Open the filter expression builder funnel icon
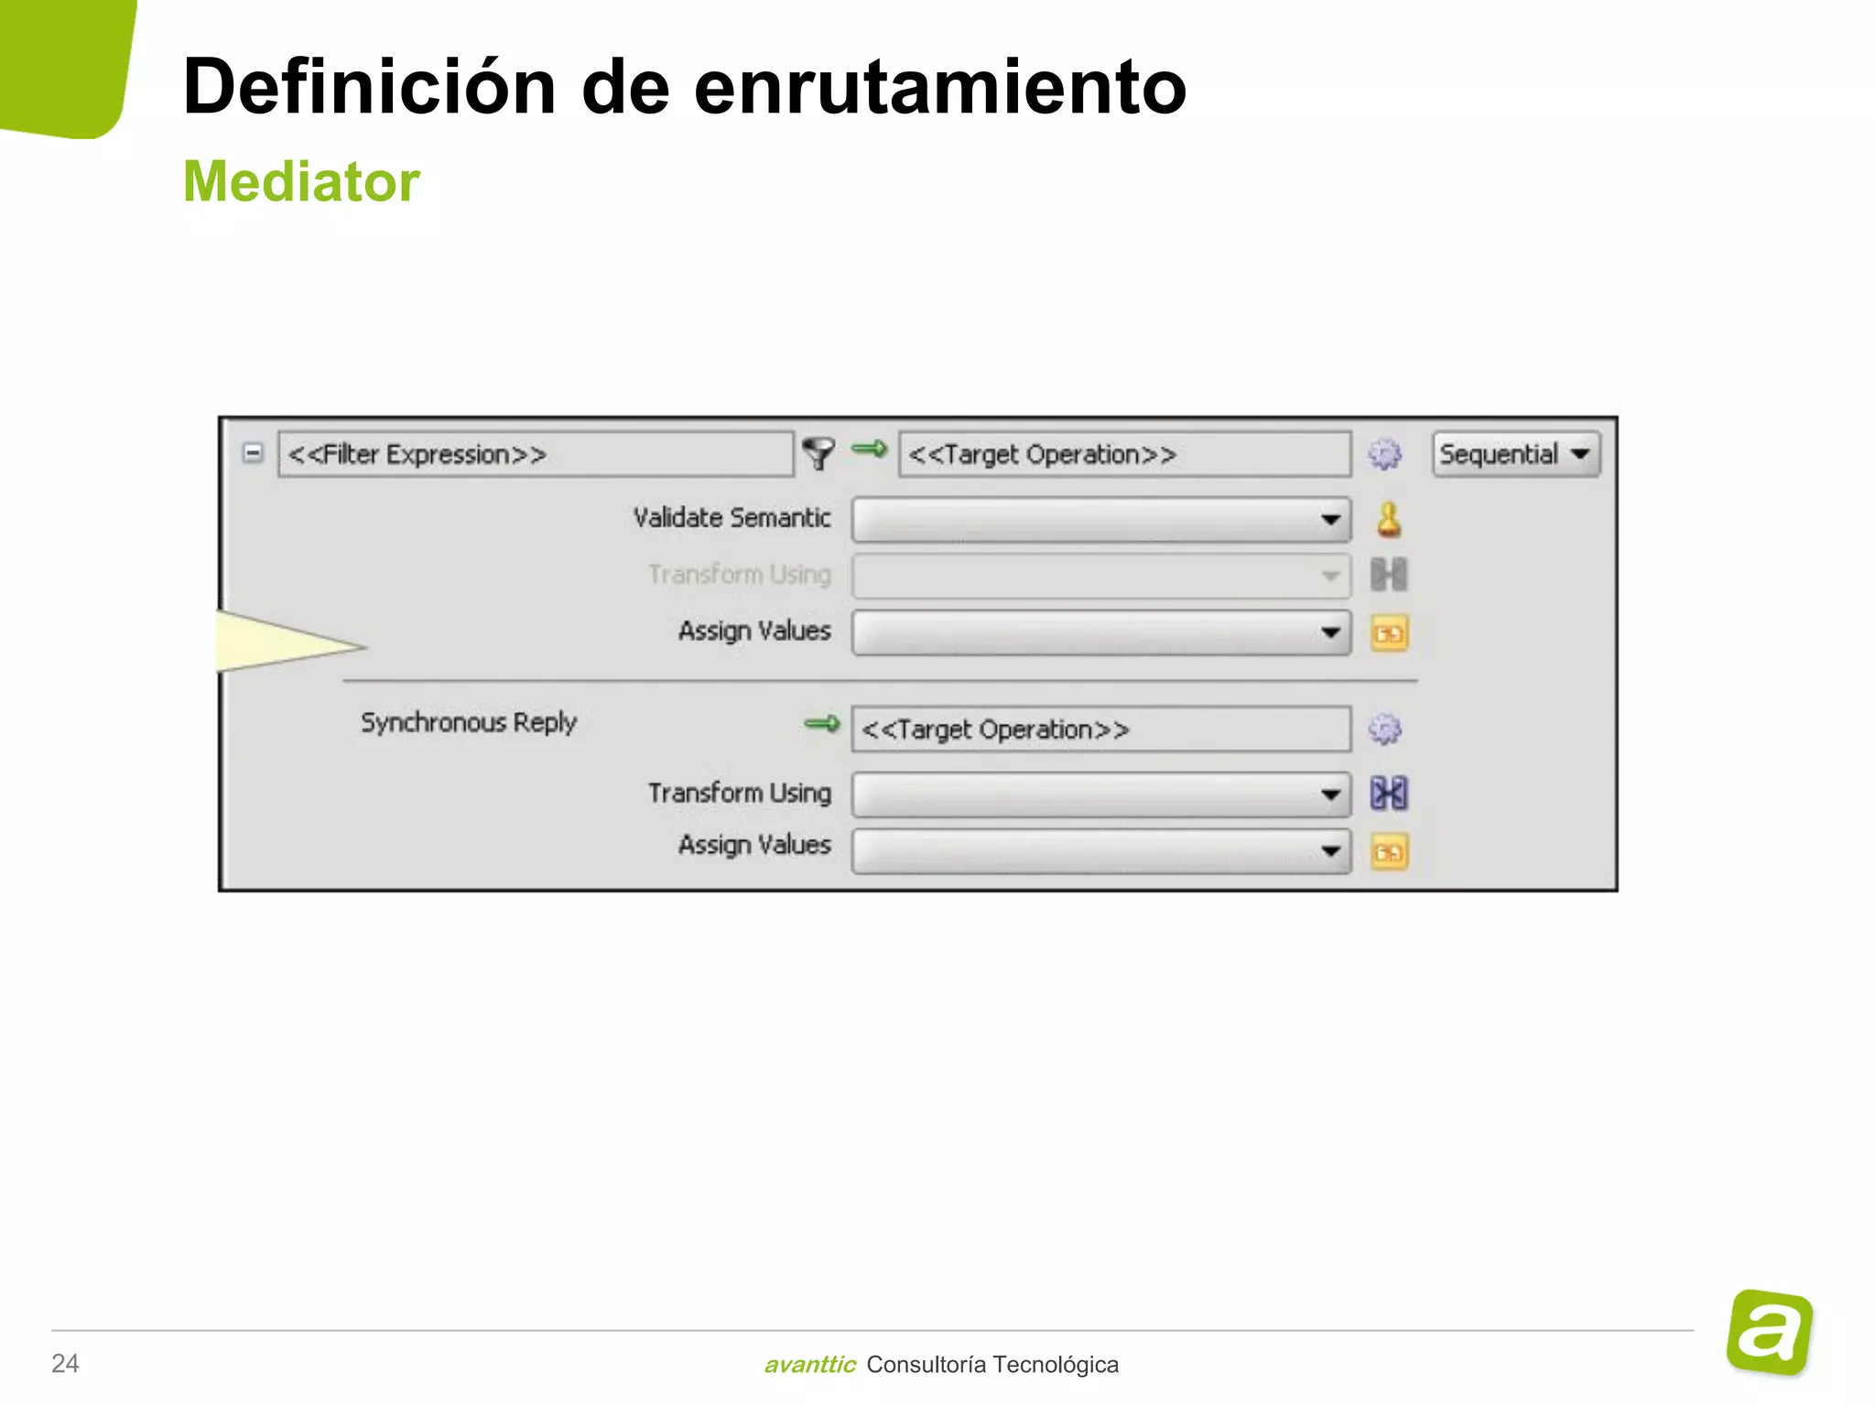 click(x=818, y=452)
